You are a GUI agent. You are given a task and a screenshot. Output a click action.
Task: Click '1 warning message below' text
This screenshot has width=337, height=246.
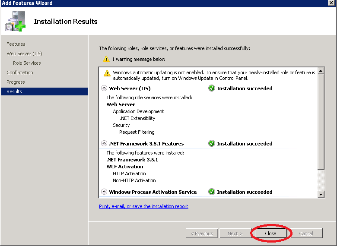139,59
